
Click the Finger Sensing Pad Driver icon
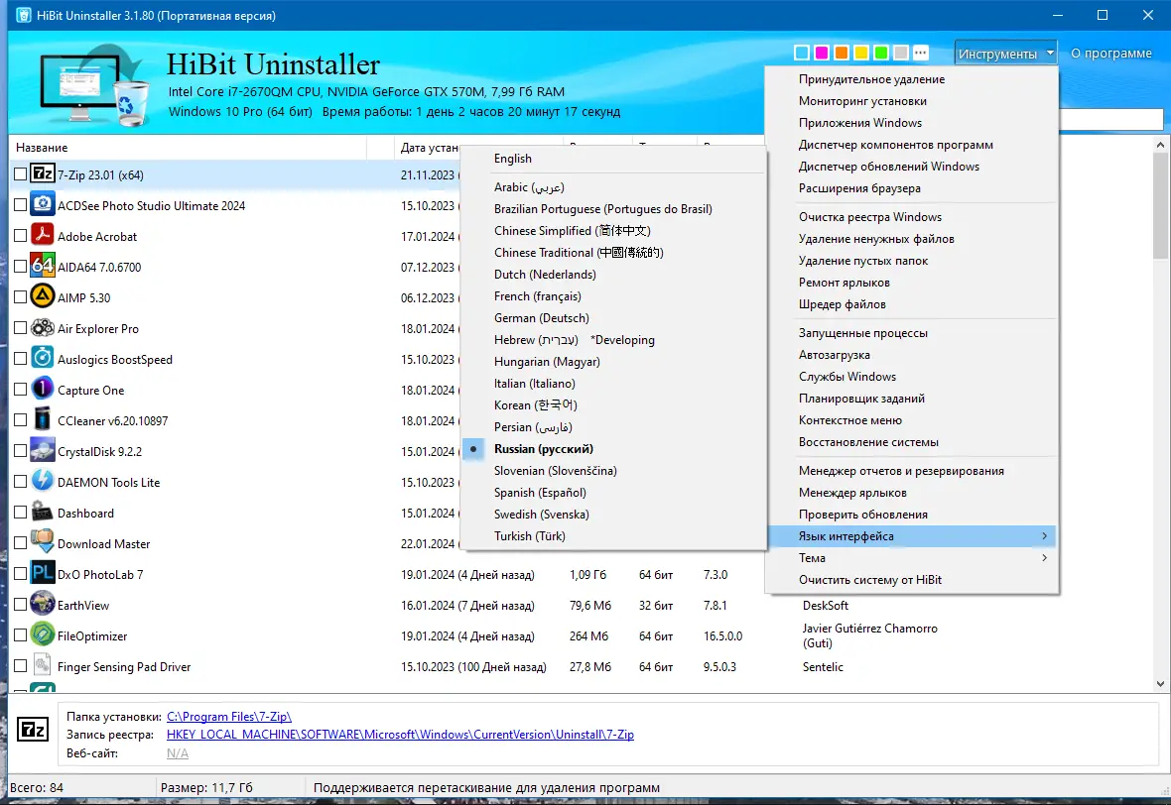[x=43, y=666]
